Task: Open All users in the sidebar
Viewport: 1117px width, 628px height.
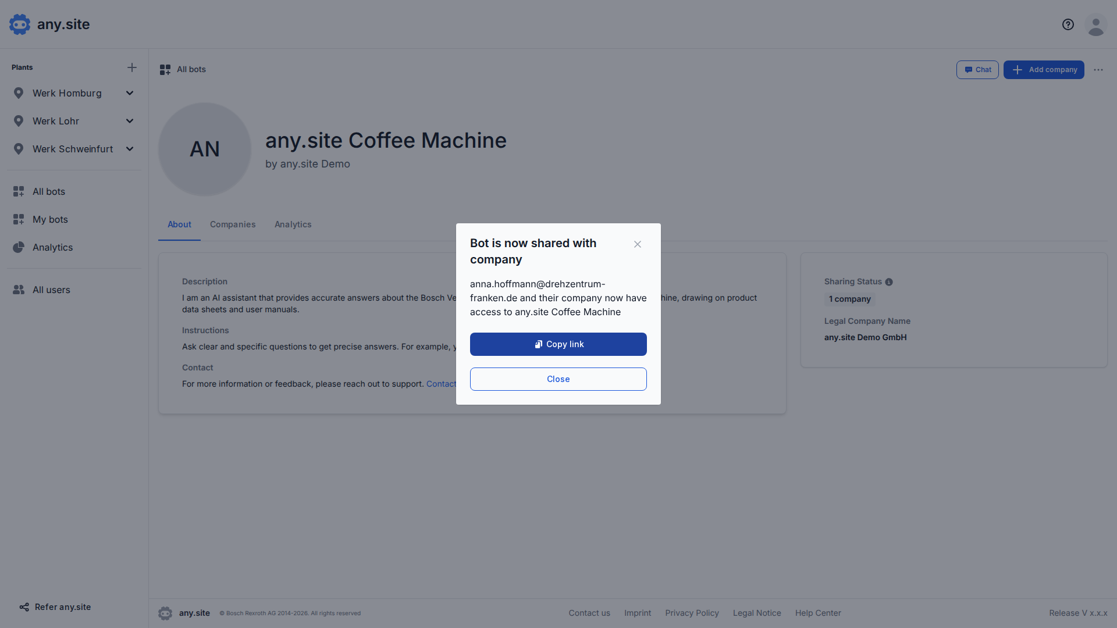Action: pos(74,290)
